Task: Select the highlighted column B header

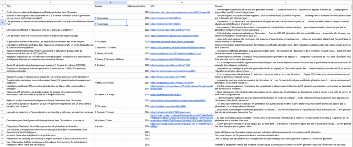Action: point(110,2)
